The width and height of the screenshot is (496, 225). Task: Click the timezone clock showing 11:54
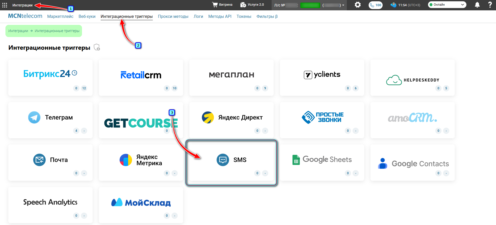pyautogui.click(x=405, y=5)
